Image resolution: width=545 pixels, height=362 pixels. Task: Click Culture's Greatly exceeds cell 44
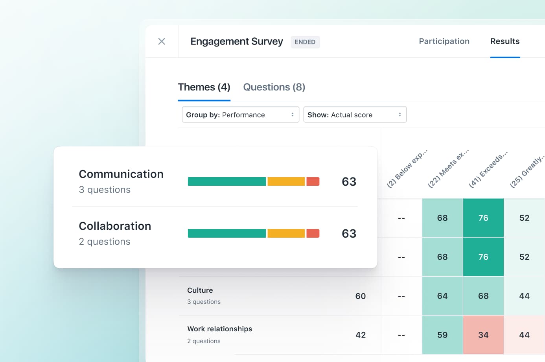[525, 296]
